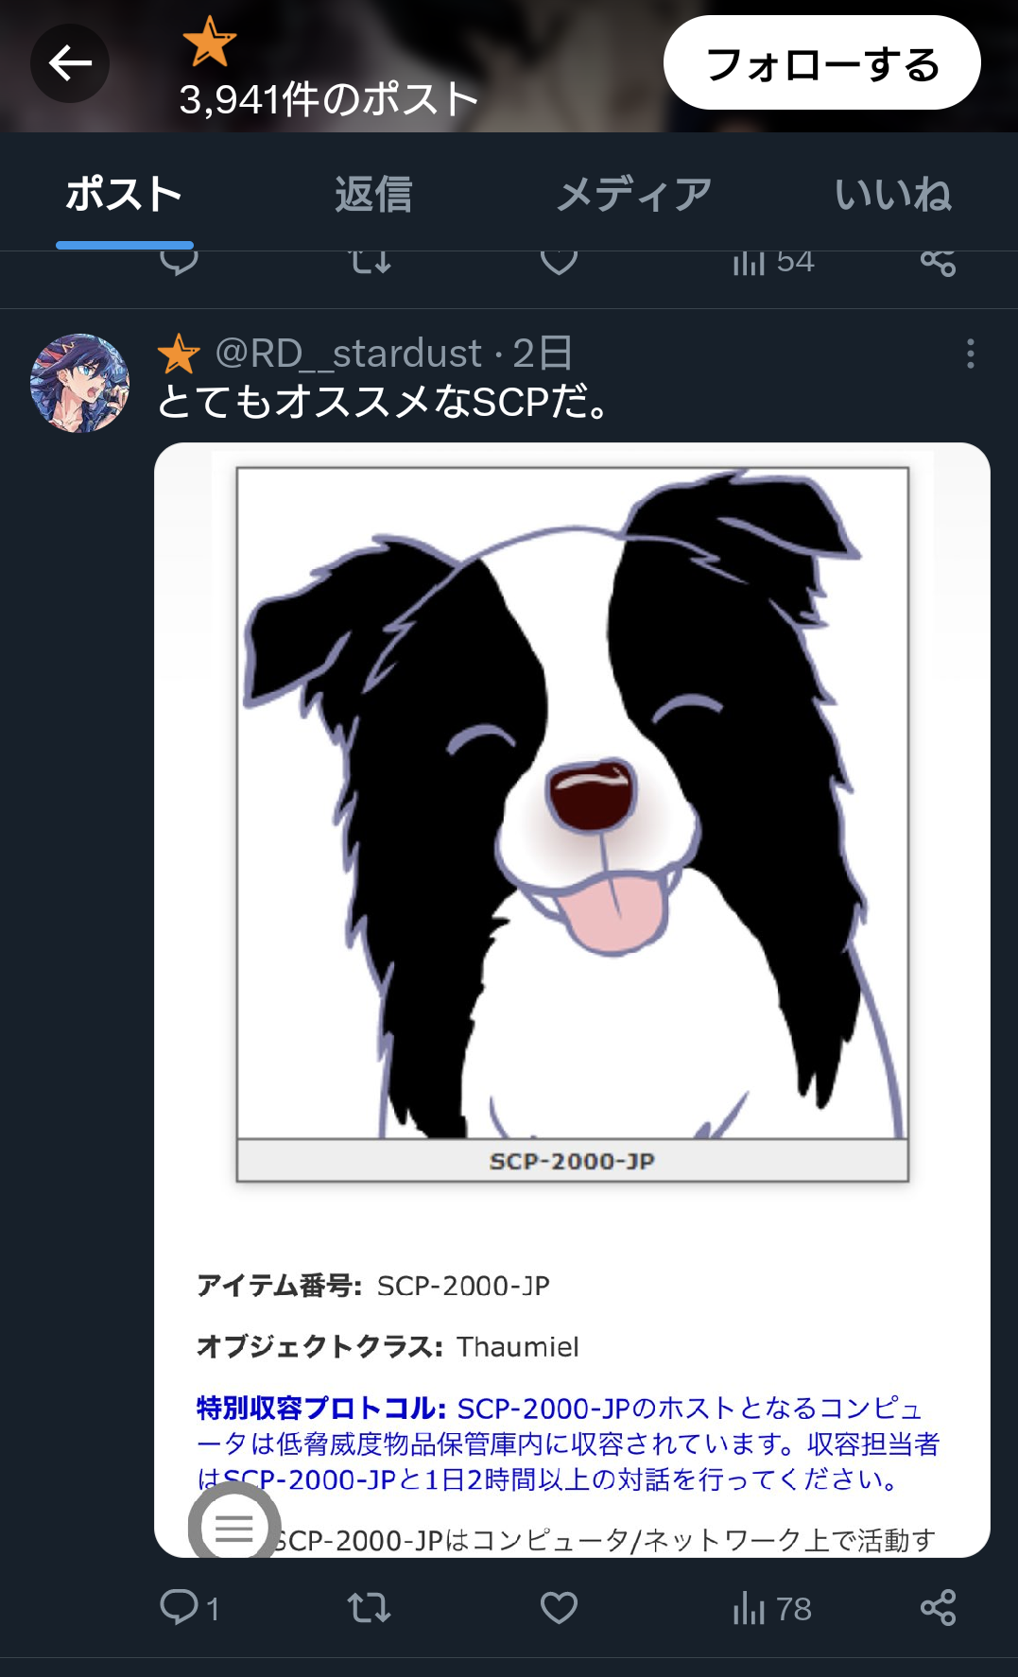Open more options menu on the post
1018x1677 pixels.
coord(970,354)
